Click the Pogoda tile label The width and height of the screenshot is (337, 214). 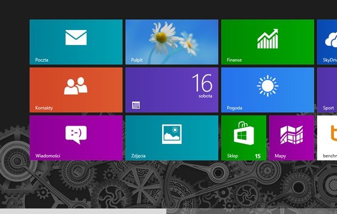click(x=234, y=108)
